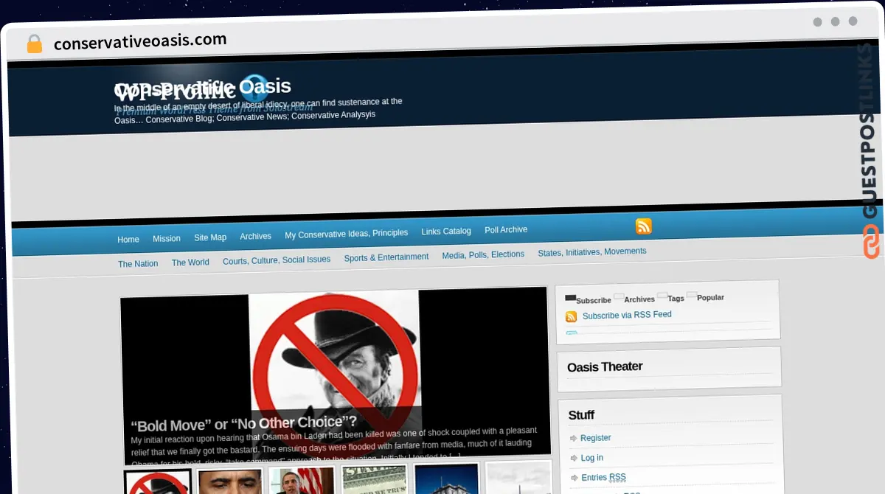Click the arrow bullet beside Log in
Viewport: 885px width, 494px height.
[x=573, y=459]
